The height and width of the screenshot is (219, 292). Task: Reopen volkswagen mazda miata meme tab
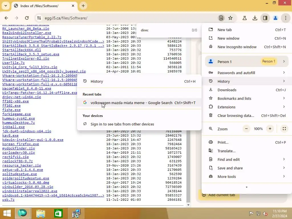(x=139, y=103)
